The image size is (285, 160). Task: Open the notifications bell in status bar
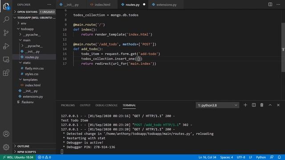pos(279,157)
